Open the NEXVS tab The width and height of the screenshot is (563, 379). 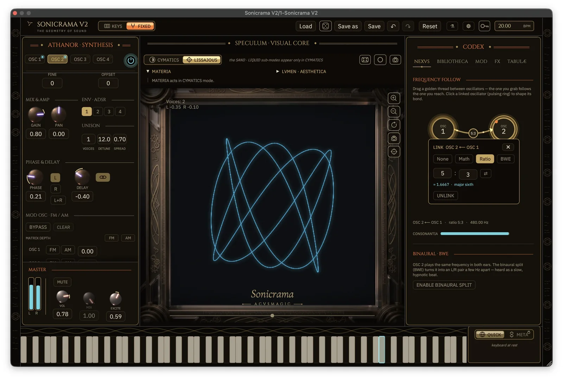pos(422,61)
